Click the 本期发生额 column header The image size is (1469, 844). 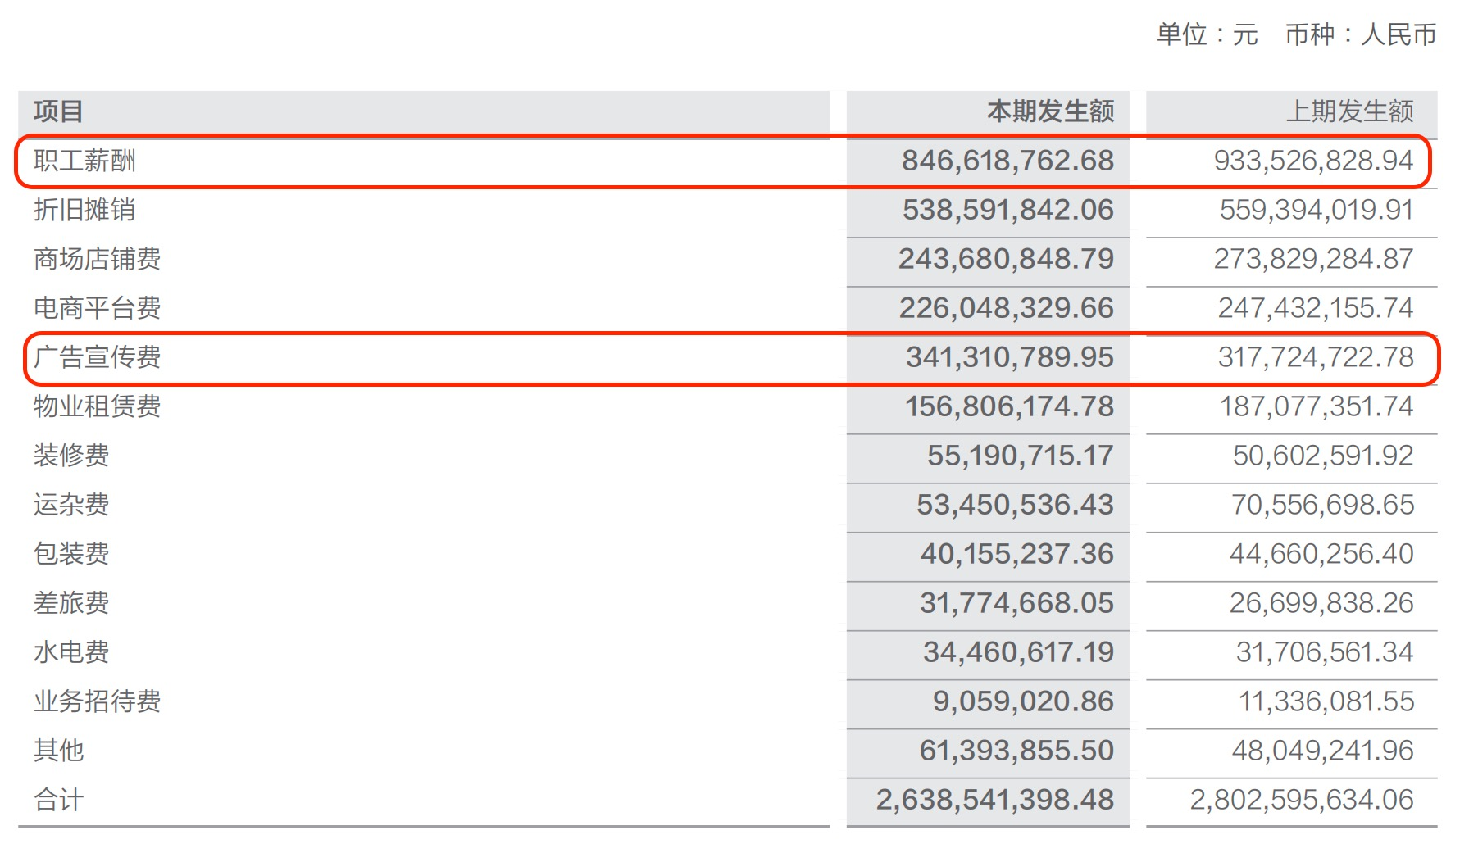tap(1049, 111)
